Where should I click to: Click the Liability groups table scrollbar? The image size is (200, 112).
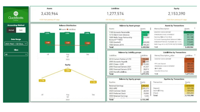coord(151,58)
